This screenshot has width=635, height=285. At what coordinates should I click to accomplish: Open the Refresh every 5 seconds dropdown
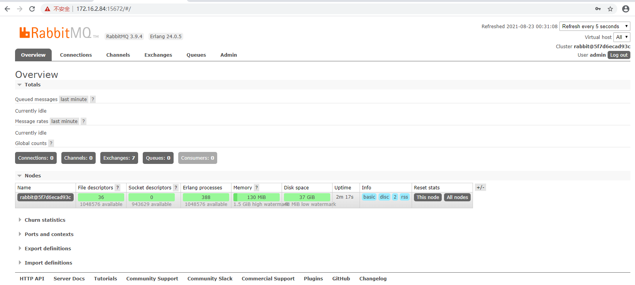594,26
